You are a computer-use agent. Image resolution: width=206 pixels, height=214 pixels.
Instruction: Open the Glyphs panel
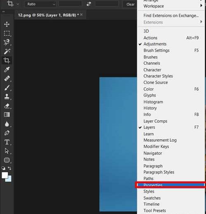(x=171, y=95)
